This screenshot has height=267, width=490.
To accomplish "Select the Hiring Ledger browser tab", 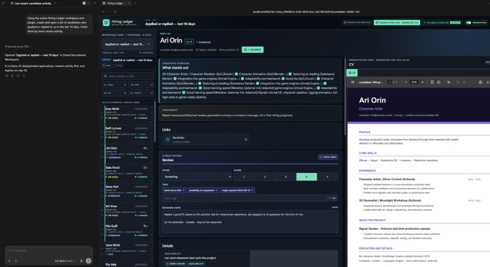I will [116, 3].
